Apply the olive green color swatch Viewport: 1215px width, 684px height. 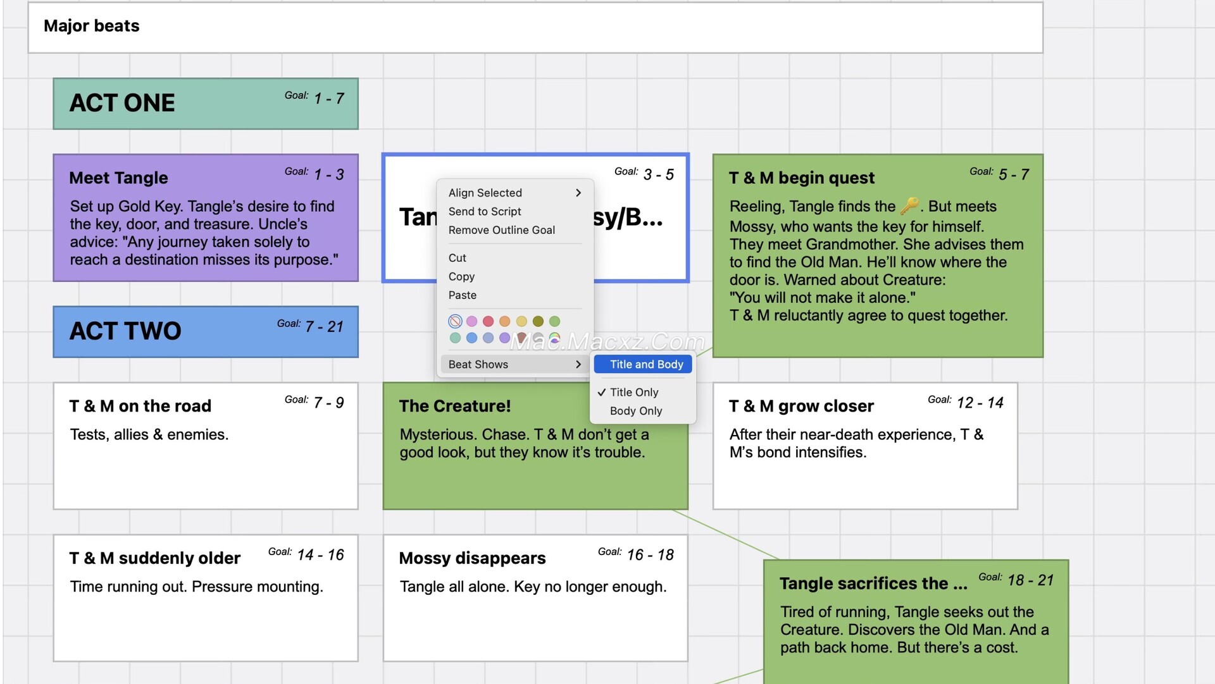[x=538, y=321]
